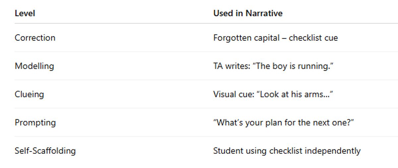
Task: Click the Used in Narrative column header
Action: tap(248, 14)
